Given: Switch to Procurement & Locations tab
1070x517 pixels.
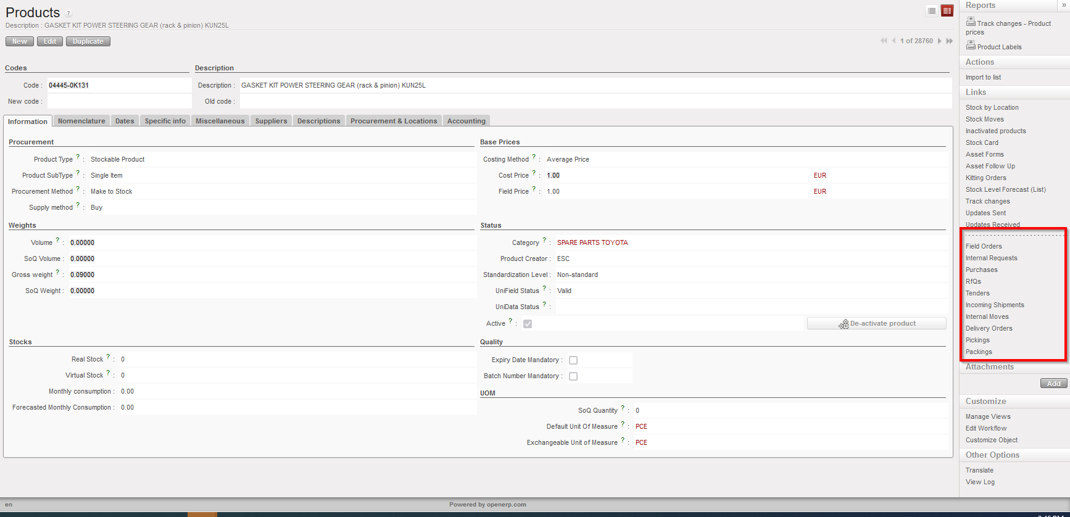Looking at the screenshot, I should (x=394, y=121).
